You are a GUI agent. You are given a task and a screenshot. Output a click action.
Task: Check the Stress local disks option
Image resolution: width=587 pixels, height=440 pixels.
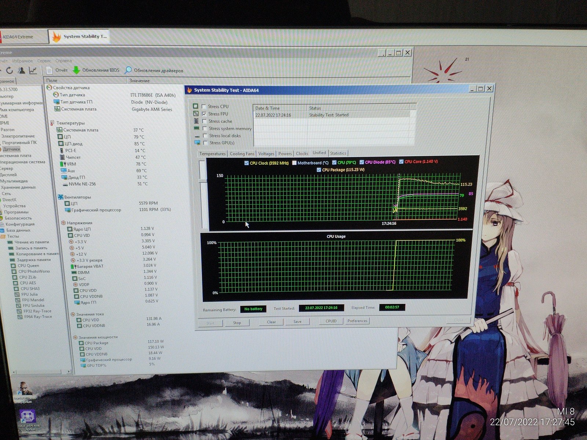[x=205, y=136]
